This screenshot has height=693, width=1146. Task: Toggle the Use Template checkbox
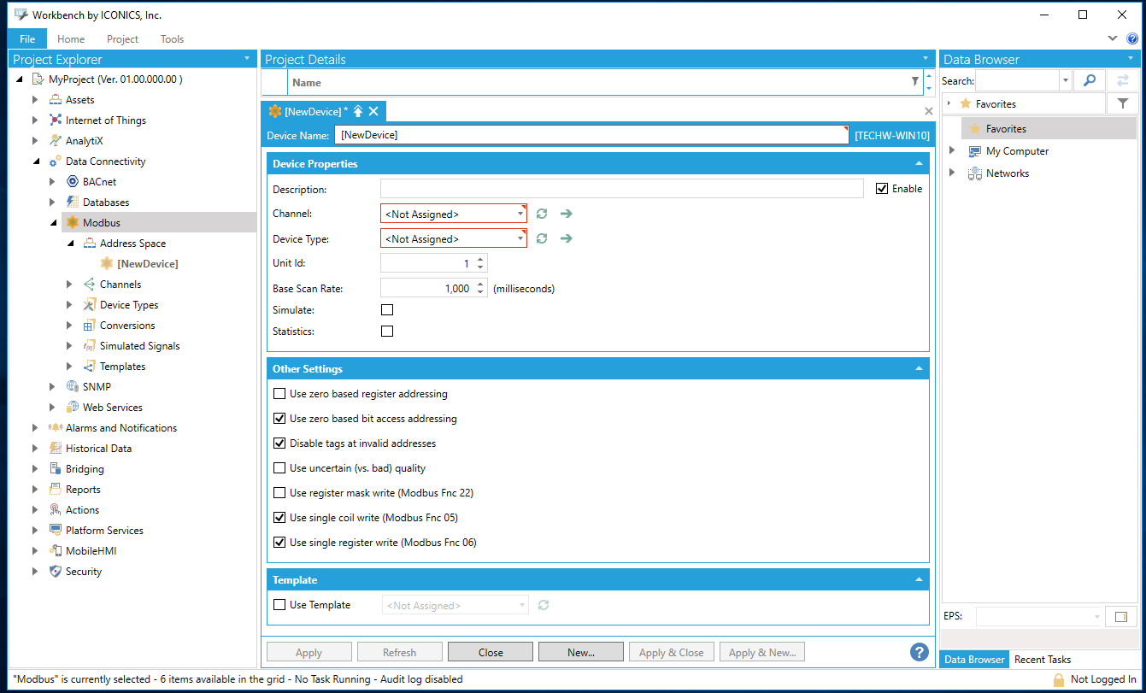(x=279, y=605)
